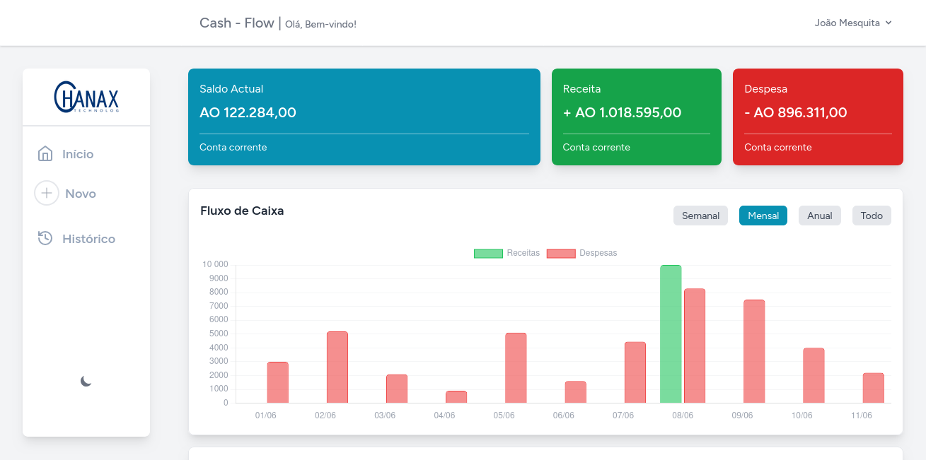Expand the João Mesquita dropdown arrow
926x460 pixels.
pyautogui.click(x=889, y=23)
